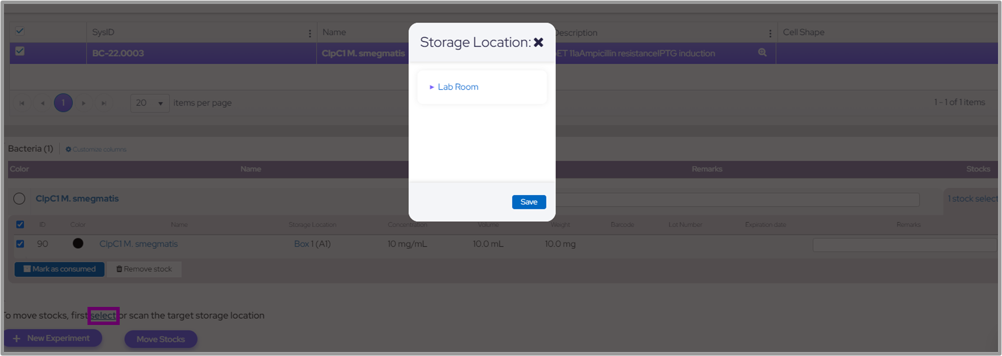Open Customize columns settings

[x=96, y=150]
